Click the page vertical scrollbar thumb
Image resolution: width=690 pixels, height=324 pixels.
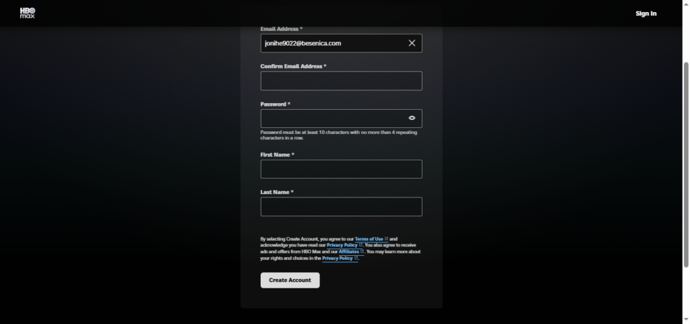tap(686, 164)
